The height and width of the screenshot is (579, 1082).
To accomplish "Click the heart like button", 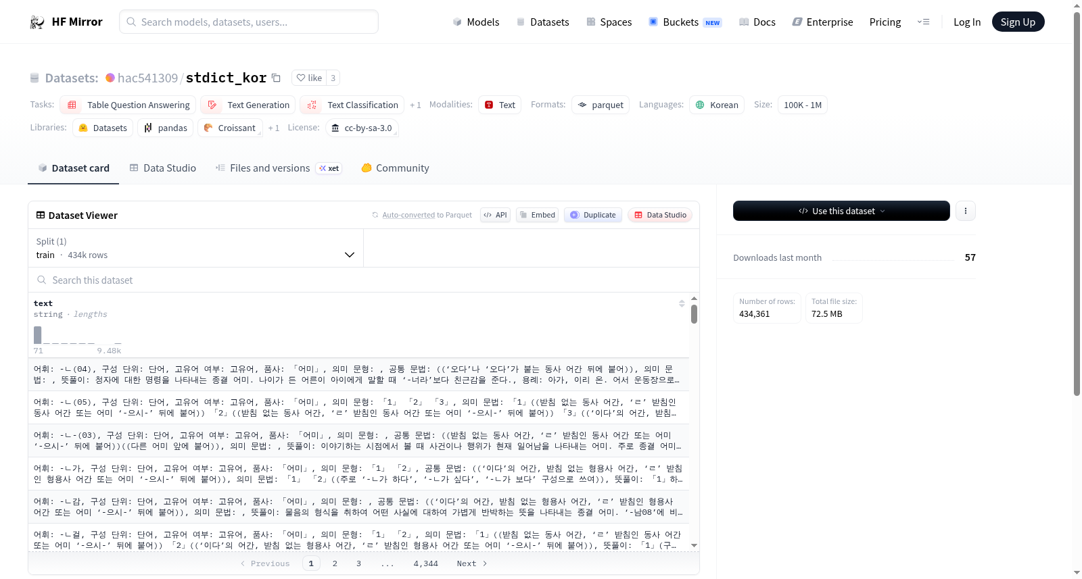I will [309, 78].
